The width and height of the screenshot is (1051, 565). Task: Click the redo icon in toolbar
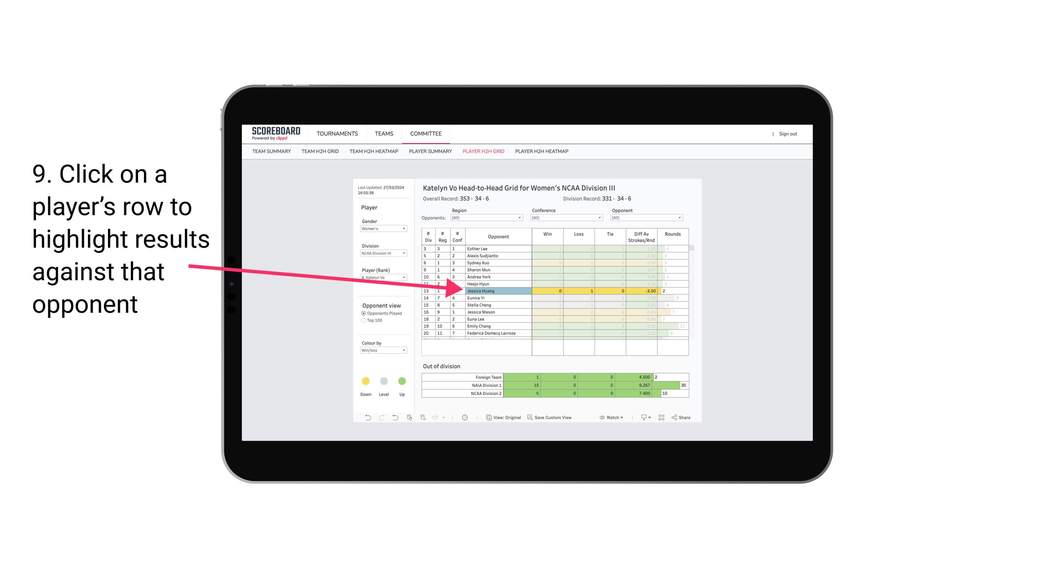pyautogui.click(x=380, y=418)
